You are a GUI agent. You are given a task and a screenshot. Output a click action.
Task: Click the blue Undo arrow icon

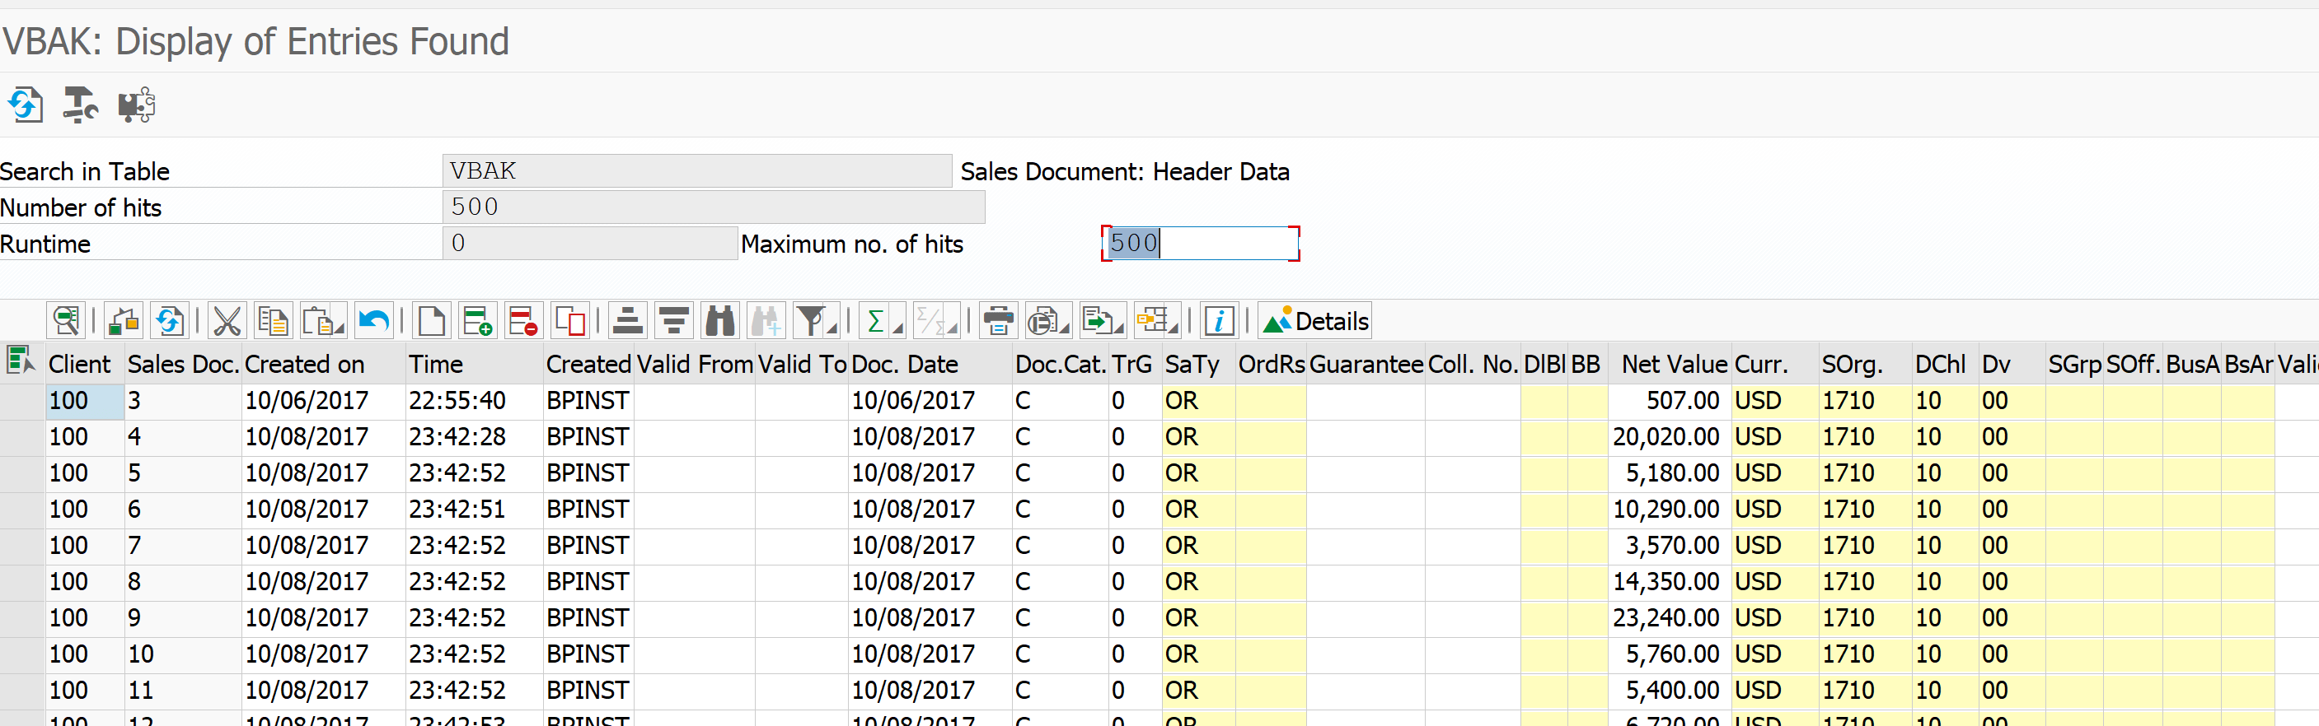pyautogui.click(x=373, y=321)
